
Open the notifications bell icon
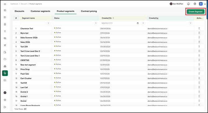coord(188,4)
